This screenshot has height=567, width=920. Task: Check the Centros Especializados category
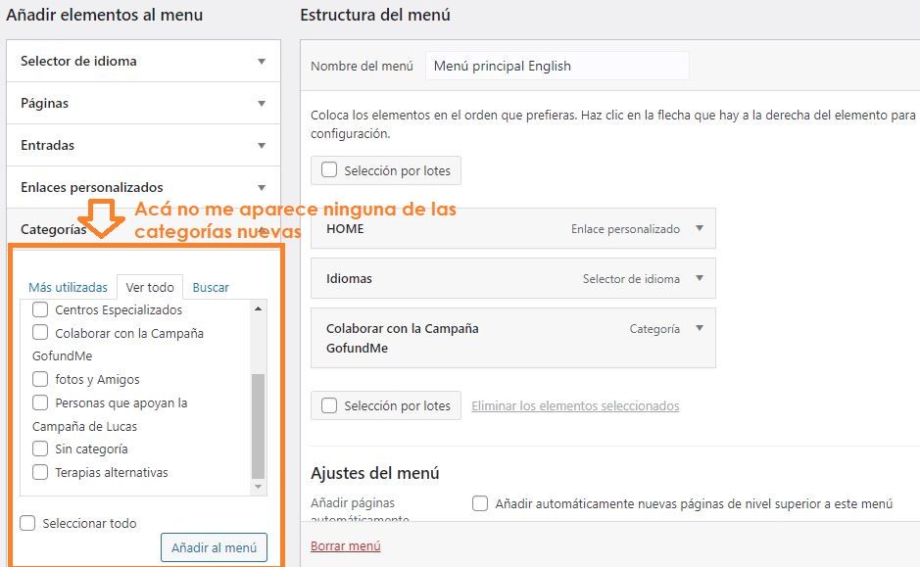(x=40, y=309)
